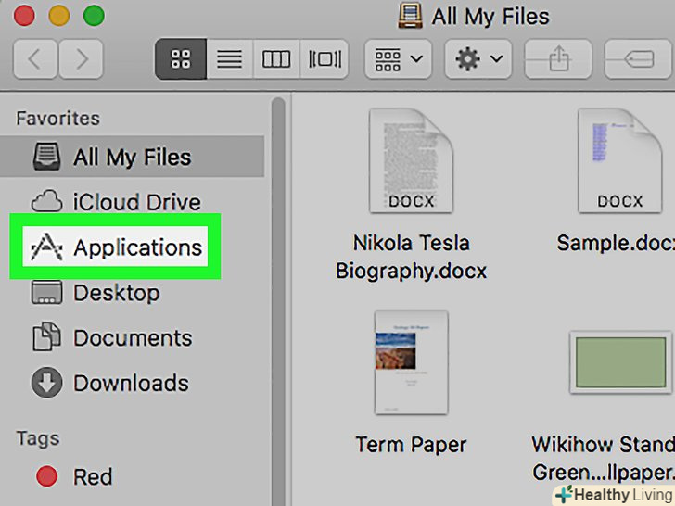Viewport: 675px width, 506px height.
Task: Open Applications folder in sidebar
Action: point(137,247)
